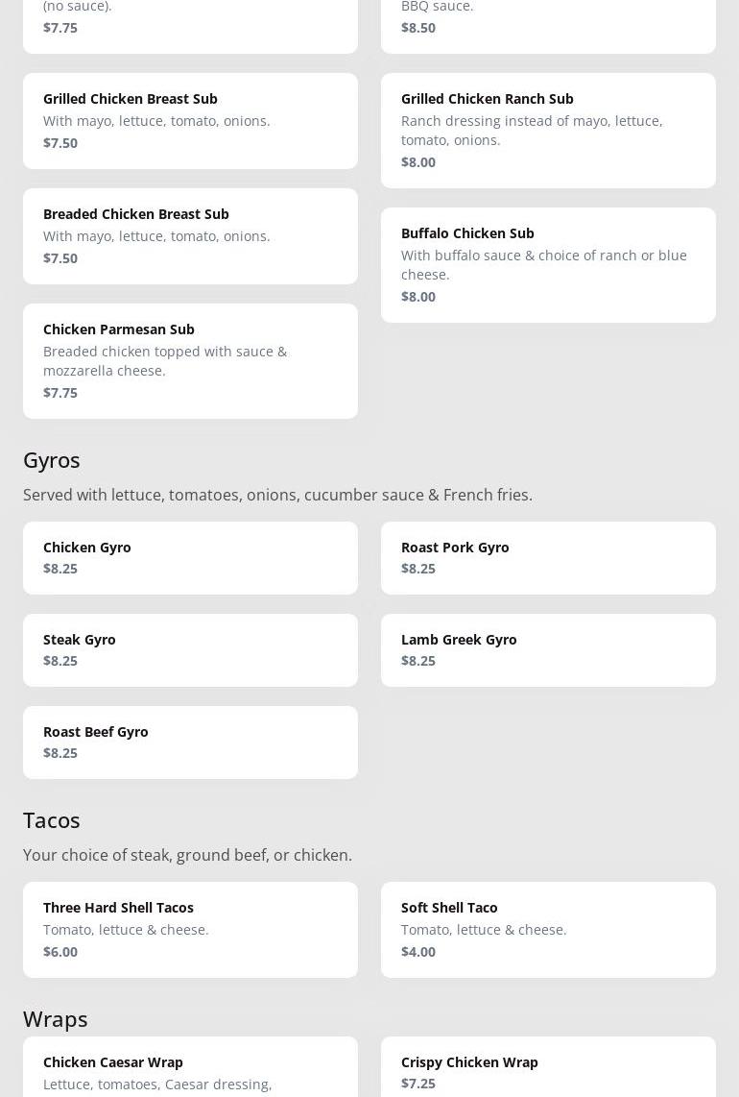
Task: Click the Tacos steak, beef, chicken description
Action: point(187,855)
